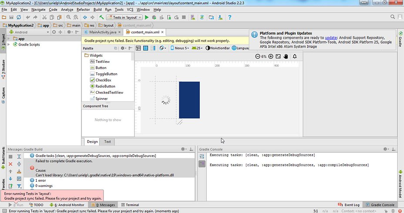Open the TODO tool window button
This screenshot has height=213, width=404.
[36, 205]
